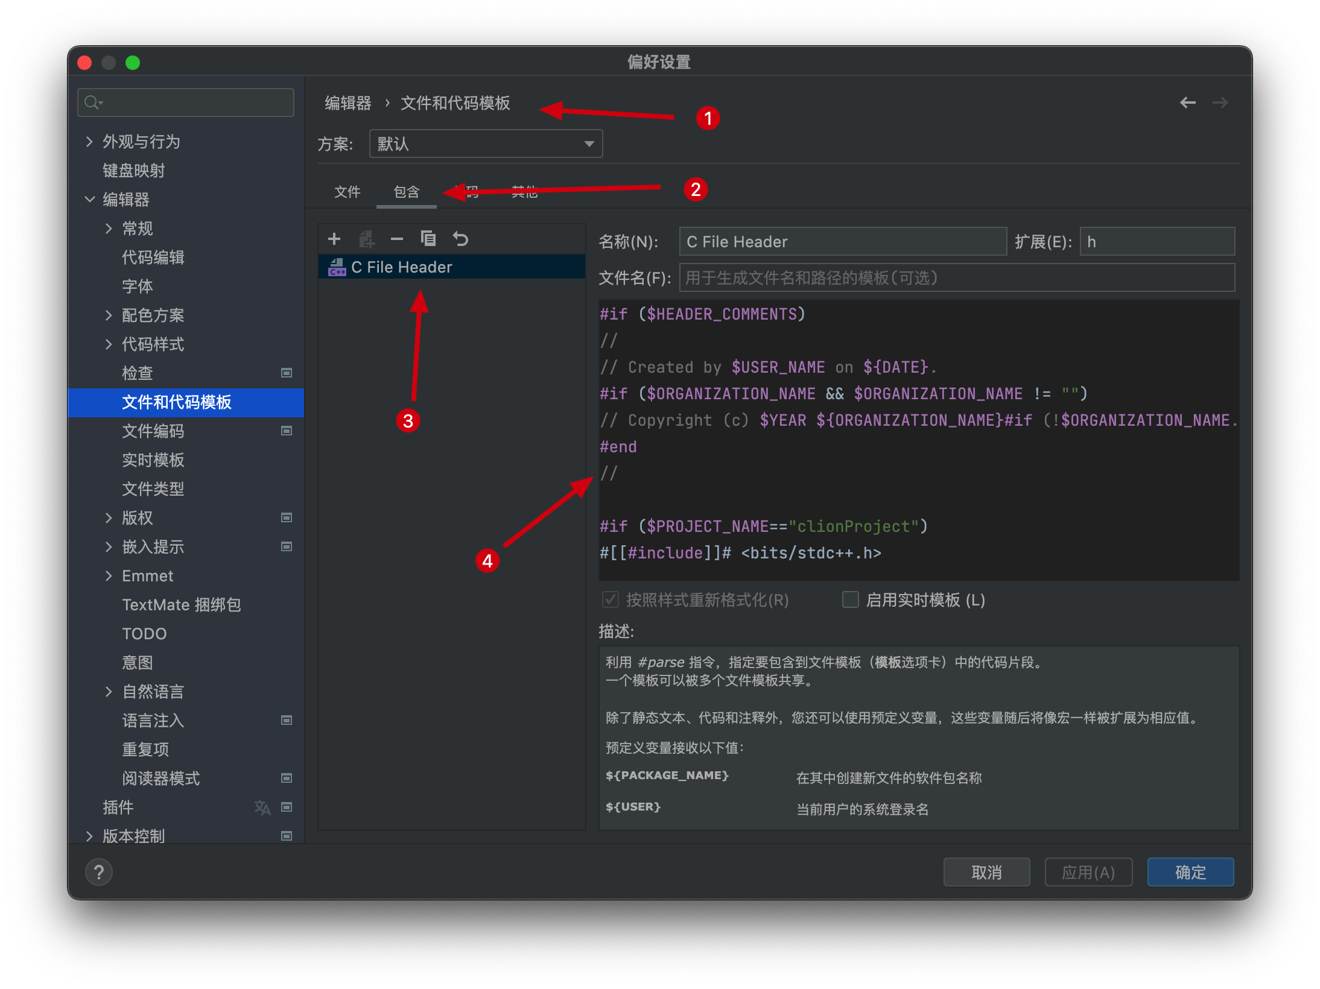The image size is (1320, 989).
Task: Click the 文件名(F) input field
Action: click(x=957, y=277)
